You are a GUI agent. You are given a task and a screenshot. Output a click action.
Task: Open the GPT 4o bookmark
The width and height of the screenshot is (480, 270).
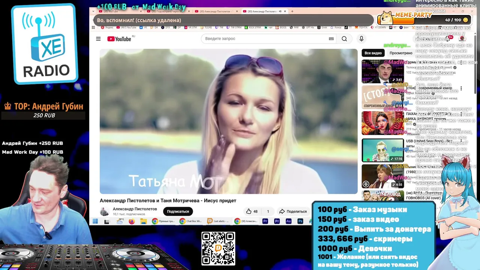pyautogui.click(x=307, y=27)
